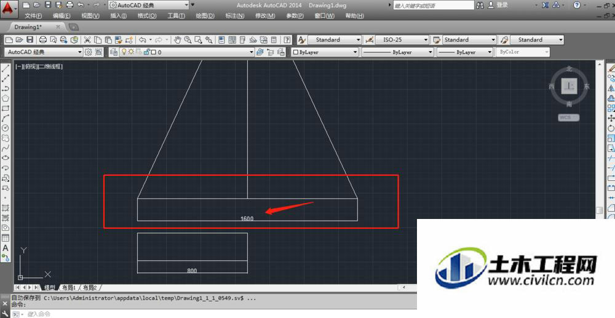Click the 上 face on ViewCube
The image size is (615, 318).
569,86
